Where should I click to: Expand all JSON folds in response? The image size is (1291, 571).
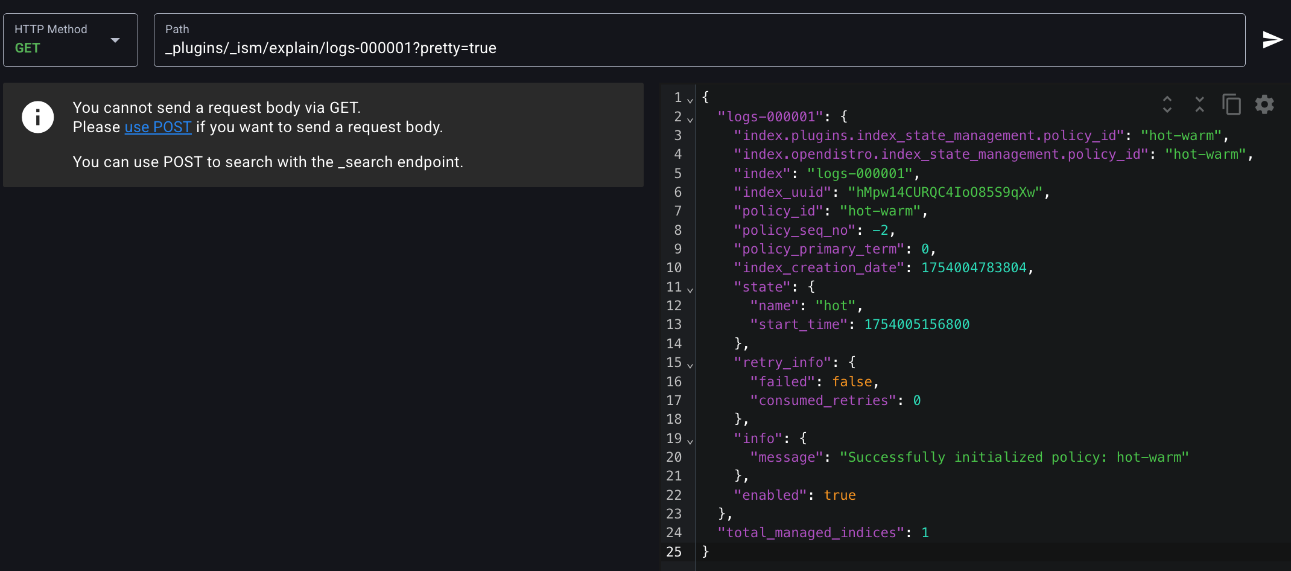coord(1167,104)
